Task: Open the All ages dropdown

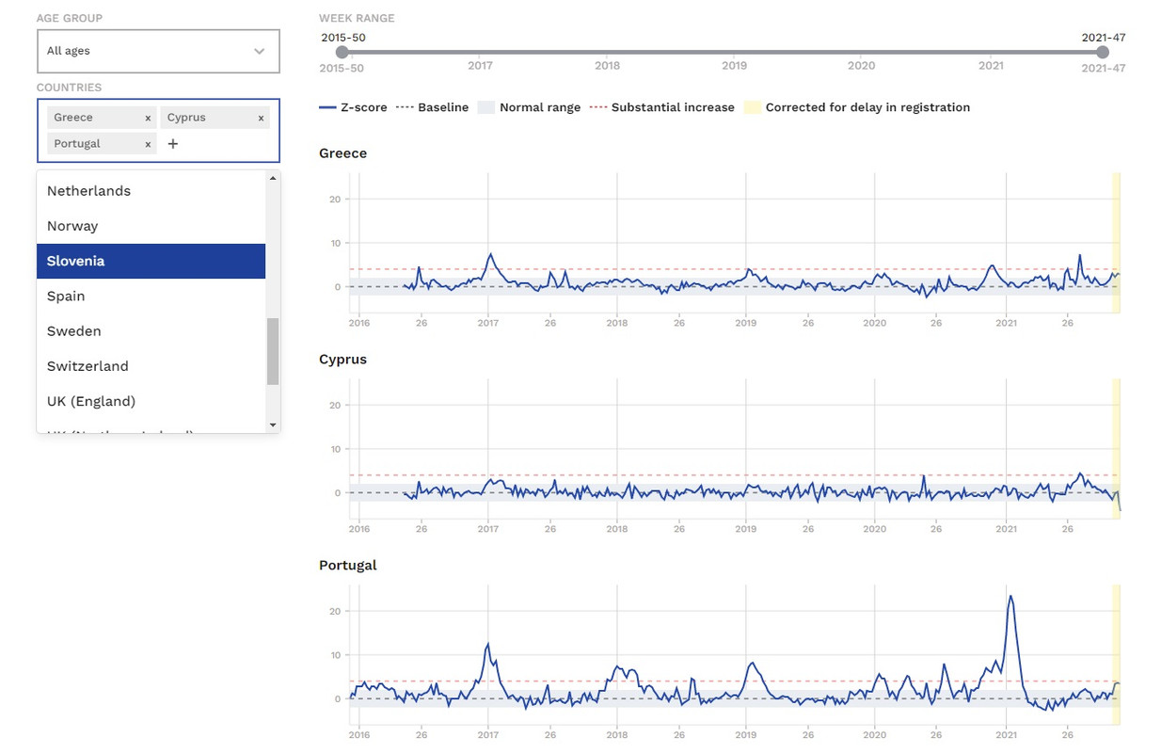Action: [x=158, y=51]
